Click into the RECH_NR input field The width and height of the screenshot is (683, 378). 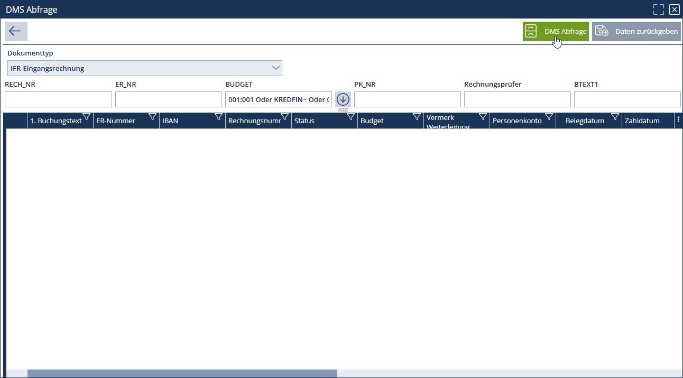click(58, 99)
